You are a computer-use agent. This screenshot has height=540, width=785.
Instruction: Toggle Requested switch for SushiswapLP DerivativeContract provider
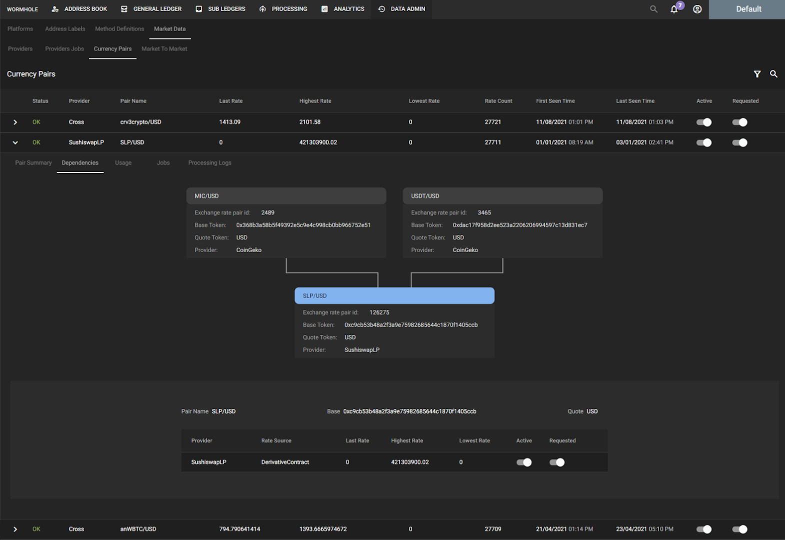click(x=557, y=462)
